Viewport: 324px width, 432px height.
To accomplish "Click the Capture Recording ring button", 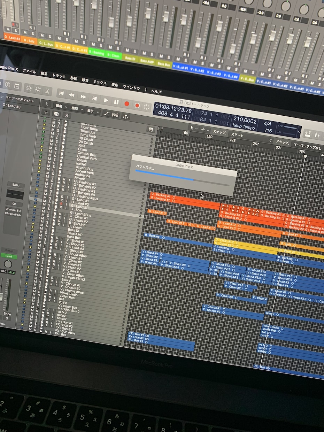I will [137, 105].
